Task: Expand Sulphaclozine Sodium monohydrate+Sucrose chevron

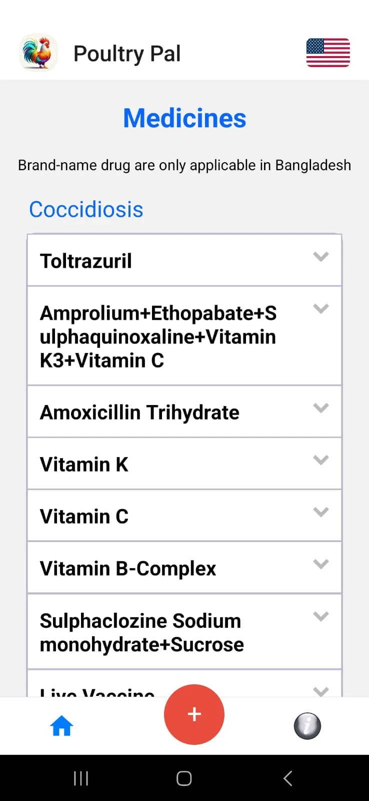Action: (x=320, y=616)
